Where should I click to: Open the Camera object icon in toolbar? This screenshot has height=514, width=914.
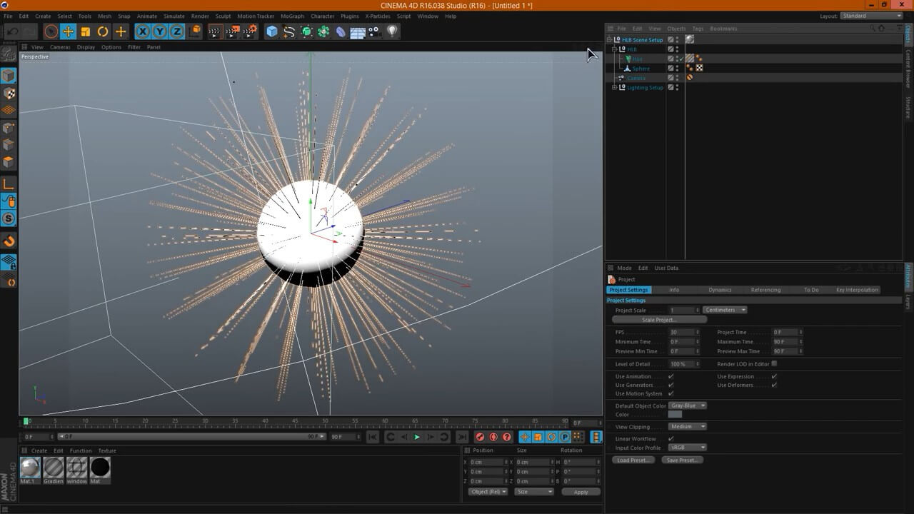coord(374,31)
